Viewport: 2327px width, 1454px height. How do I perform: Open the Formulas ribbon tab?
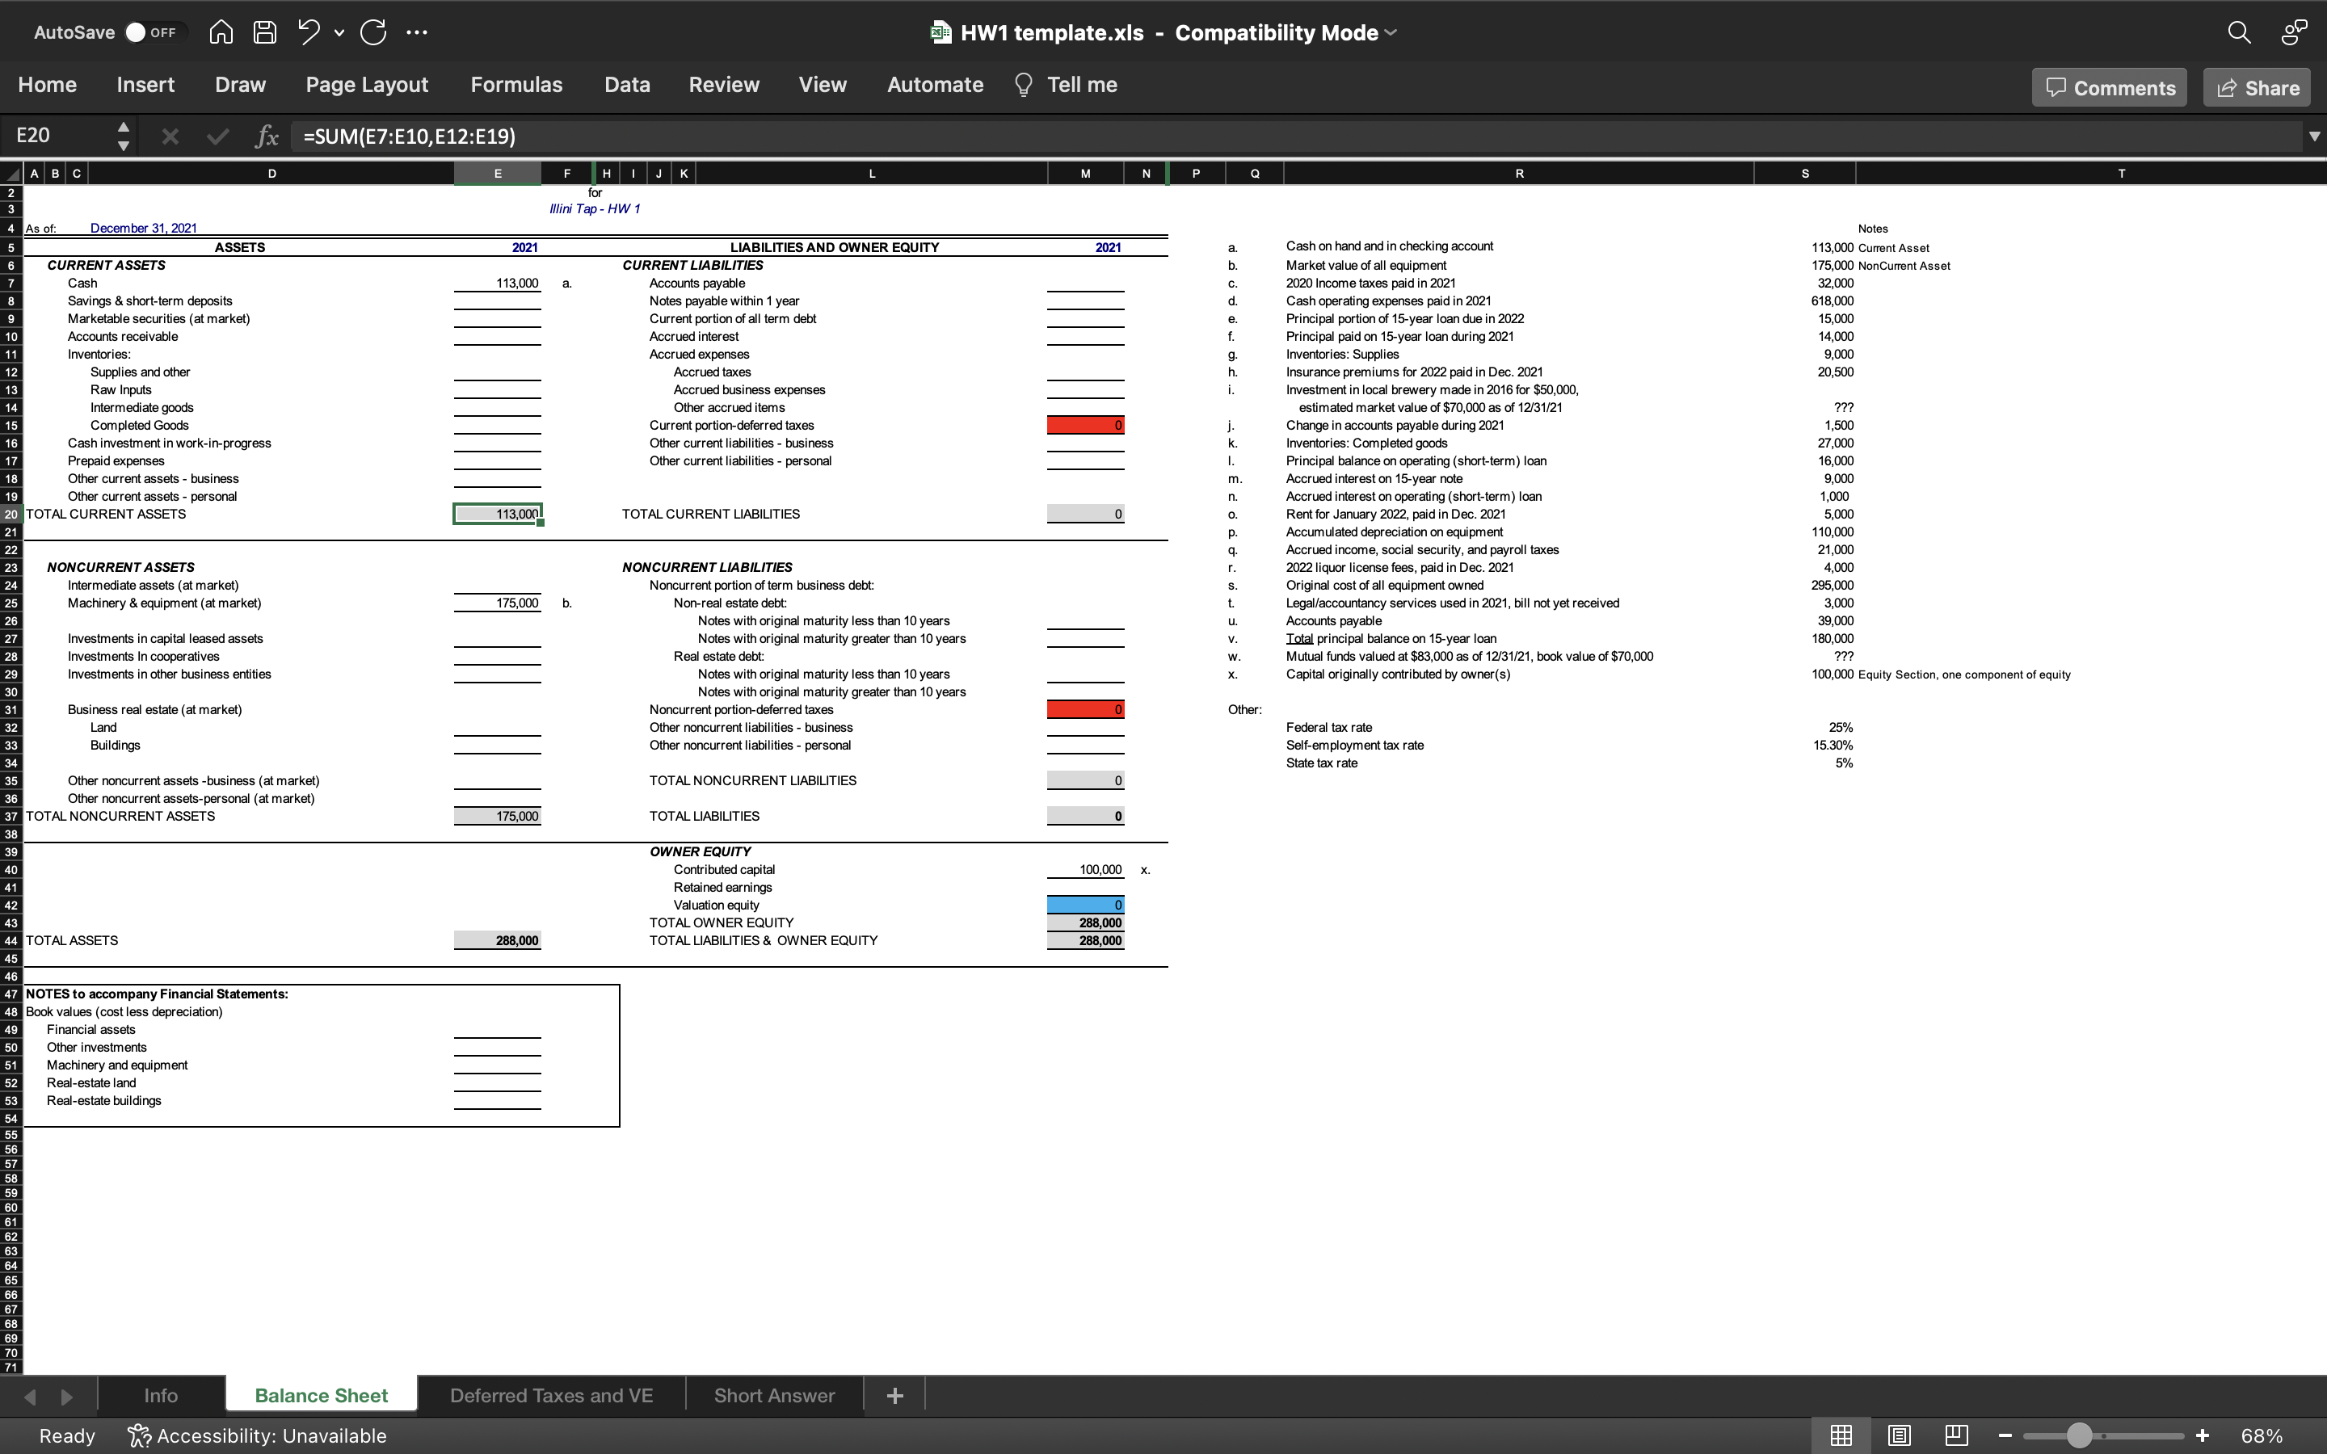pyautogui.click(x=516, y=85)
